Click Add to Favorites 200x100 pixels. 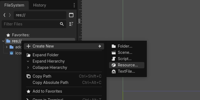[64, 91]
